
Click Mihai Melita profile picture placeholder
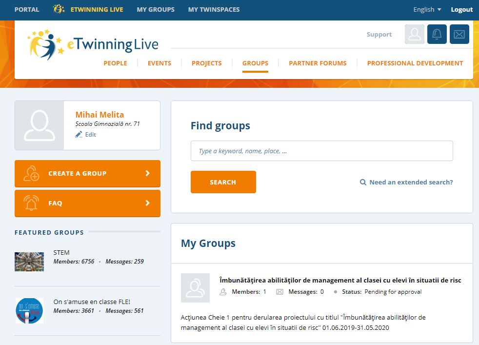pos(40,125)
